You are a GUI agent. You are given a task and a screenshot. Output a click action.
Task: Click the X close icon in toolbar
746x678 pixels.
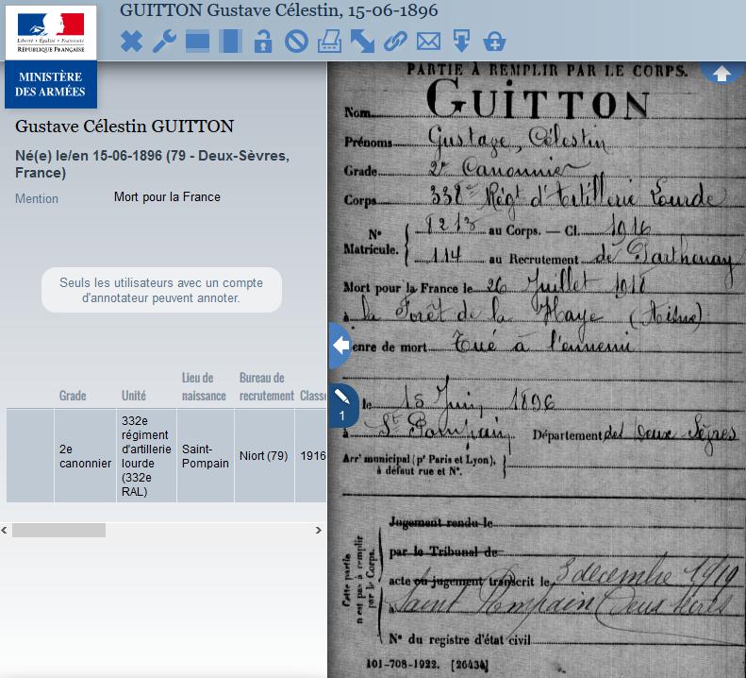tap(131, 41)
